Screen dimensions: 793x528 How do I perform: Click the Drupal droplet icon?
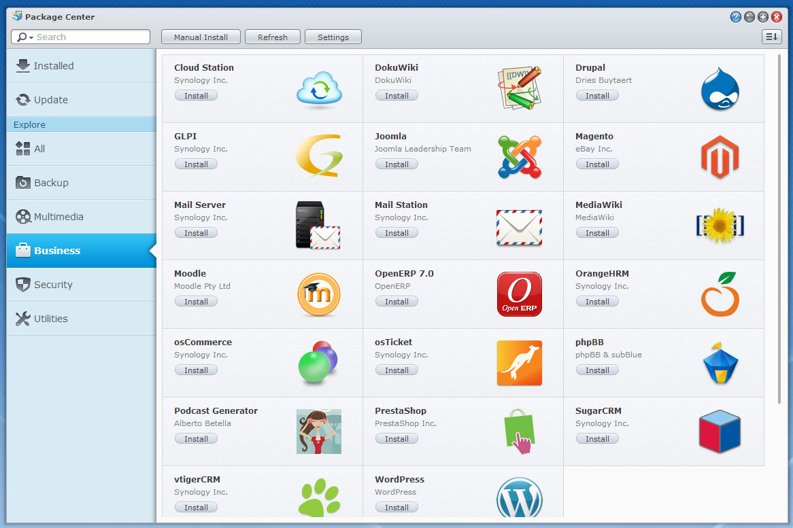[x=720, y=89]
